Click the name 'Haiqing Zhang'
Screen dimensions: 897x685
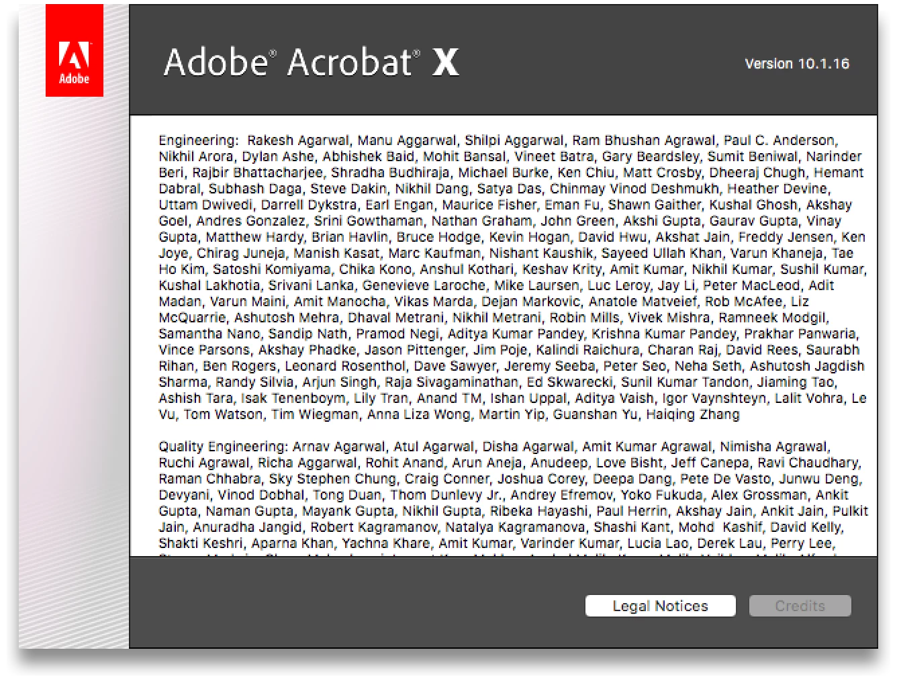pyautogui.click(x=692, y=414)
